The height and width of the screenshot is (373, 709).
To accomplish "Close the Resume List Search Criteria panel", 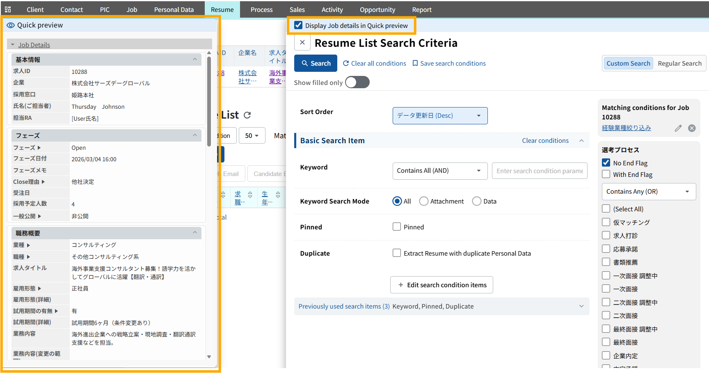I will 302,43.
